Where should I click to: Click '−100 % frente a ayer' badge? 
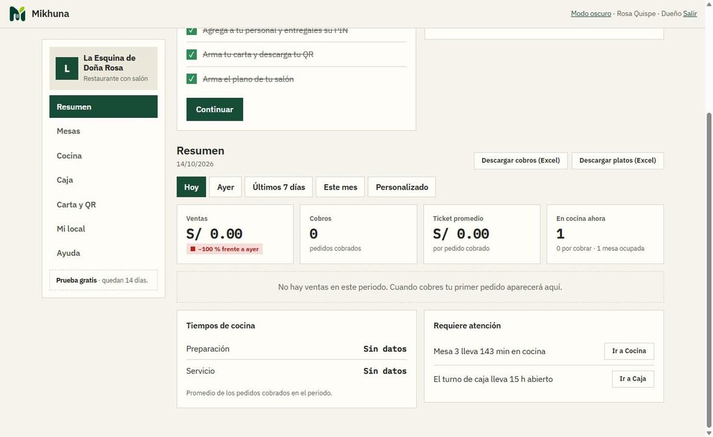pyautogui.click(x=224, y=249)
